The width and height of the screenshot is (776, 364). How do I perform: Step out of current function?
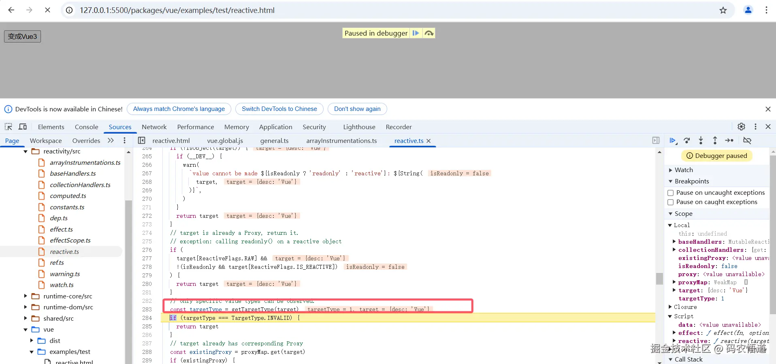pos(715,140)
